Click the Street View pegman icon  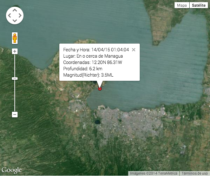click(x=15, y=38)
